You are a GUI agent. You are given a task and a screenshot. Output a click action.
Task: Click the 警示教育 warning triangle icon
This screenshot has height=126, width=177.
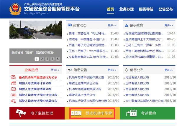pyautogui.click(x=127, y=25)
